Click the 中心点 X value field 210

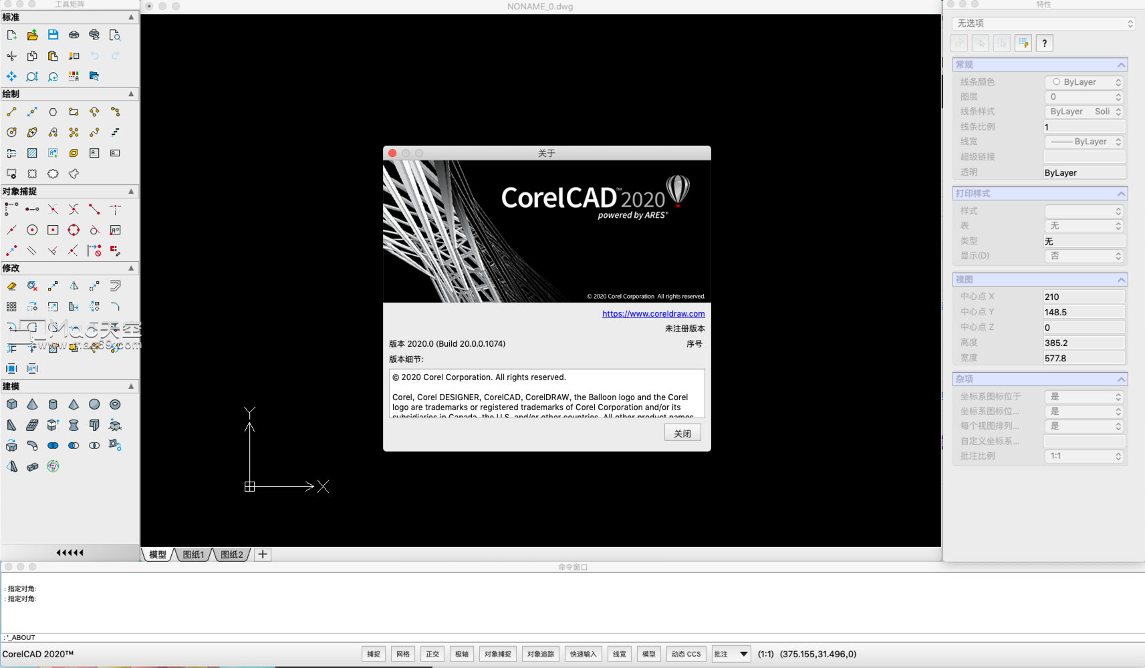click(x=1084, y=297)
